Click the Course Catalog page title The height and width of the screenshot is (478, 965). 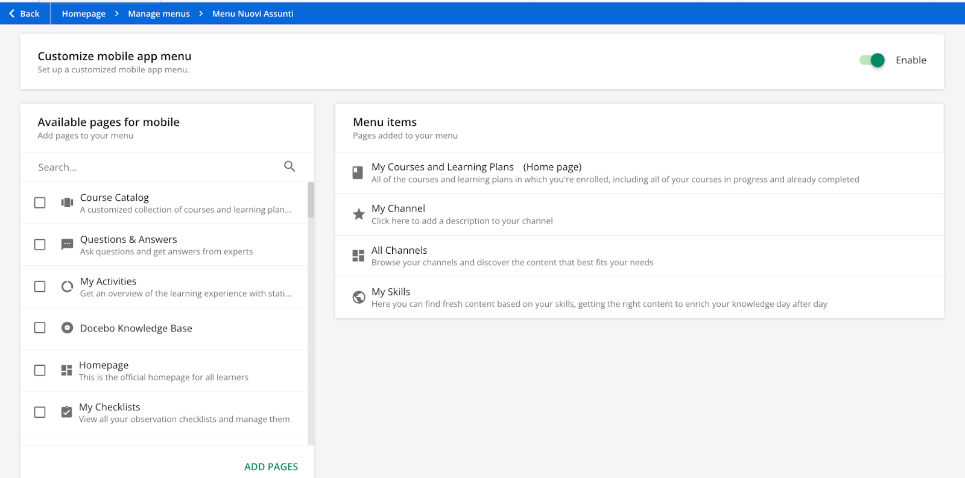tap(115, 197)
